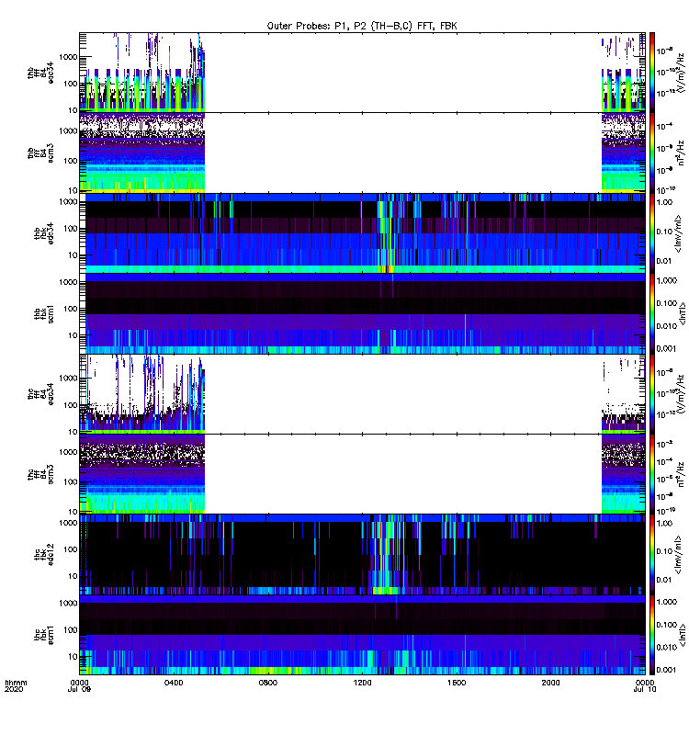
Task: Select the thc fff 64 scm3 spectrogram panel
Action: (362, 474)
